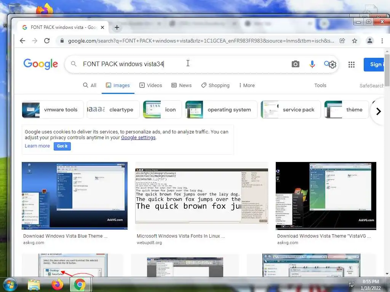This screenshot has height=292, width=390.
Task: Switch to the Videos tab
Action: tap(151, 86)
